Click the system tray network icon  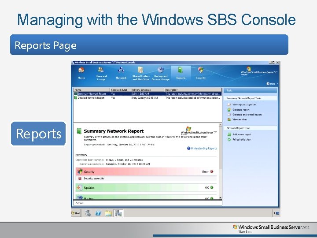[277, 213]
